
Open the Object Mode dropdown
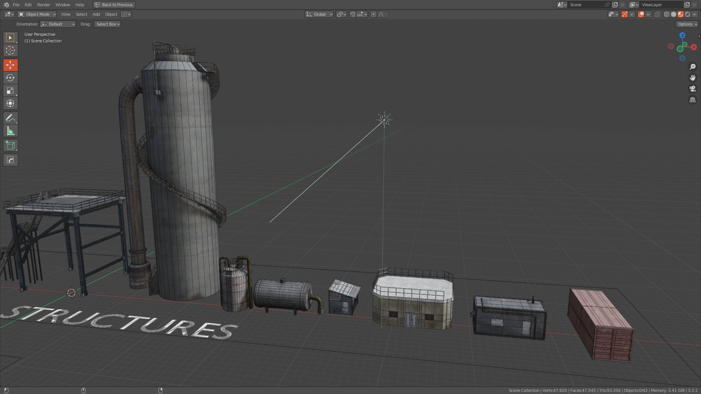point(37,14)
